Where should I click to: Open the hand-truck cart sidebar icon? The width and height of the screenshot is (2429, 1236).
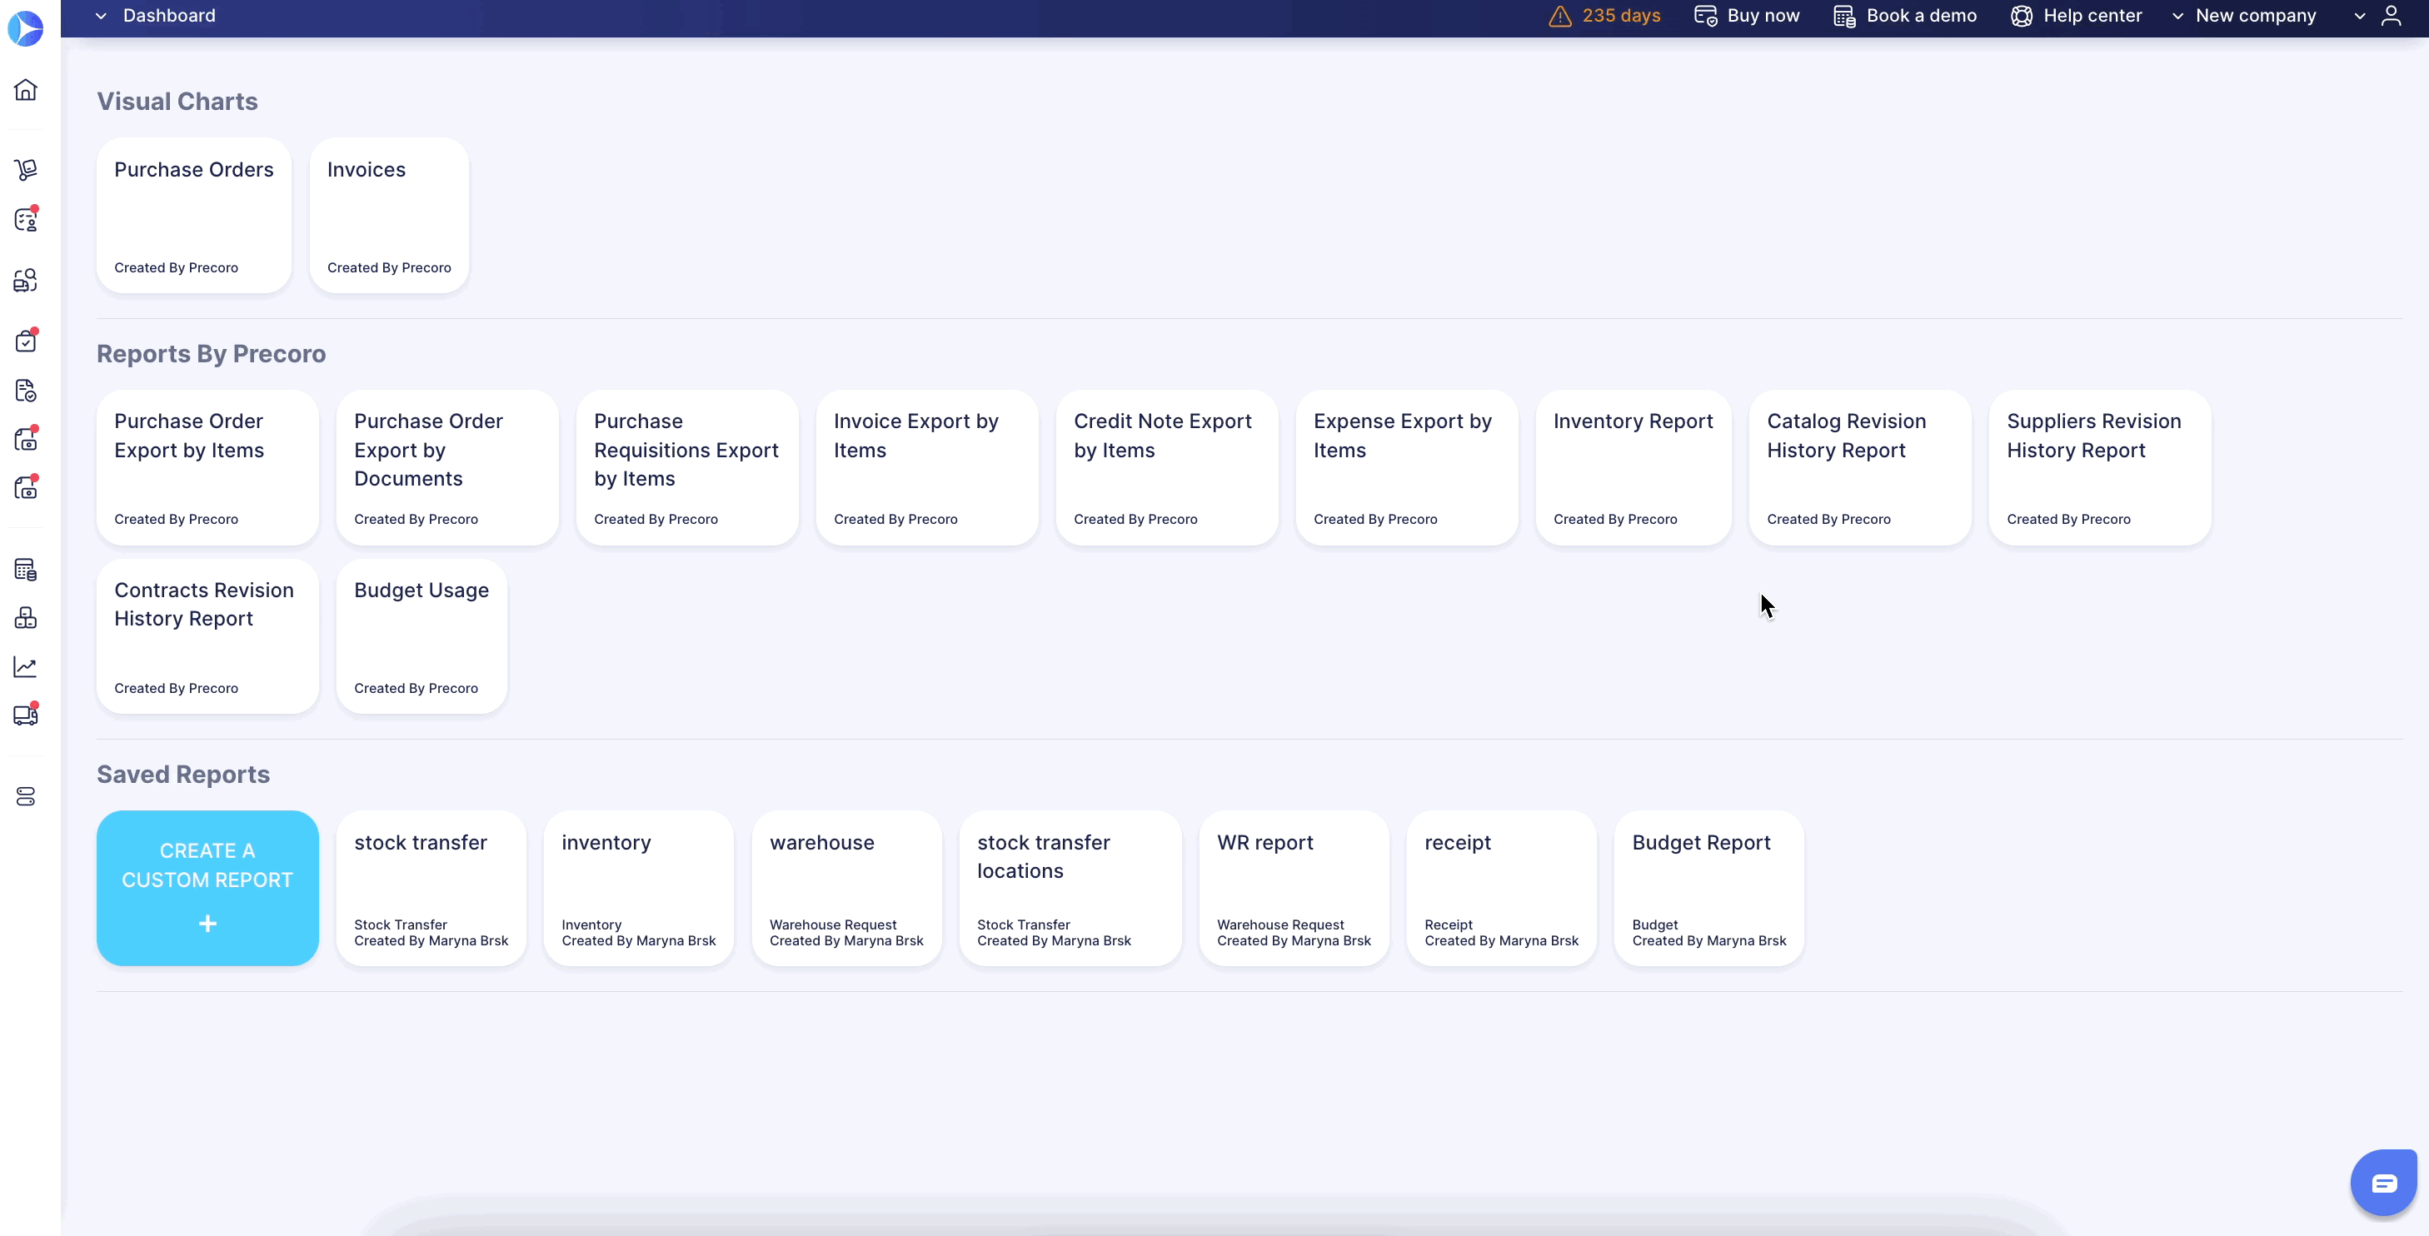26,169
